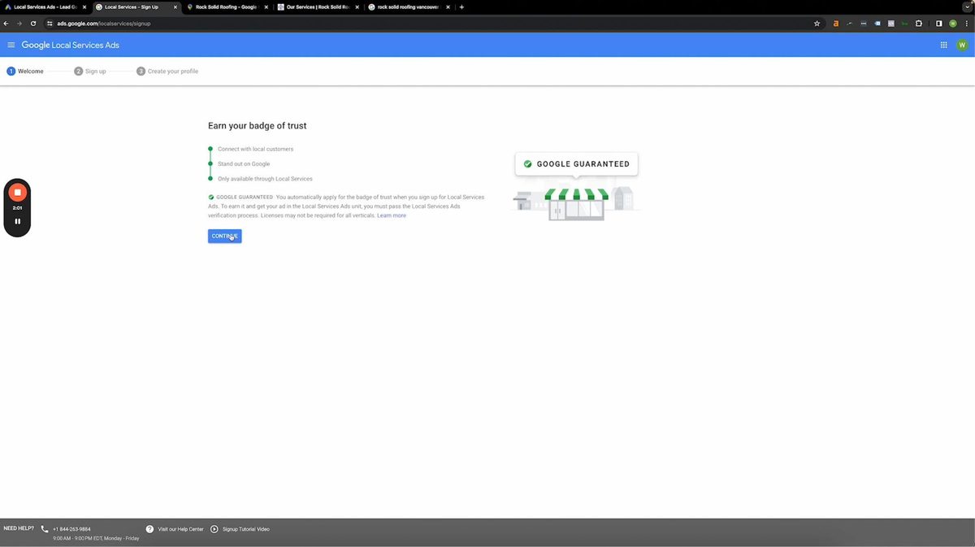Open the green W account avatar
Screen dimensions: 975x547
point(962,45)
